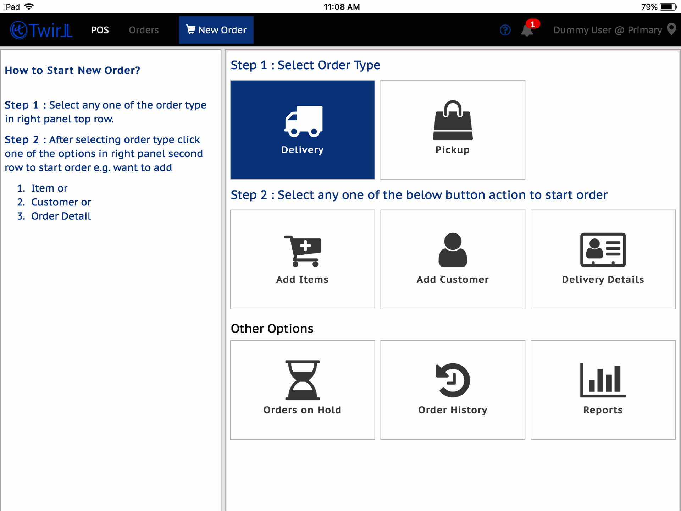Go to the Orders tab
Screen dimensions: 681x511
(x=144, y=30)
